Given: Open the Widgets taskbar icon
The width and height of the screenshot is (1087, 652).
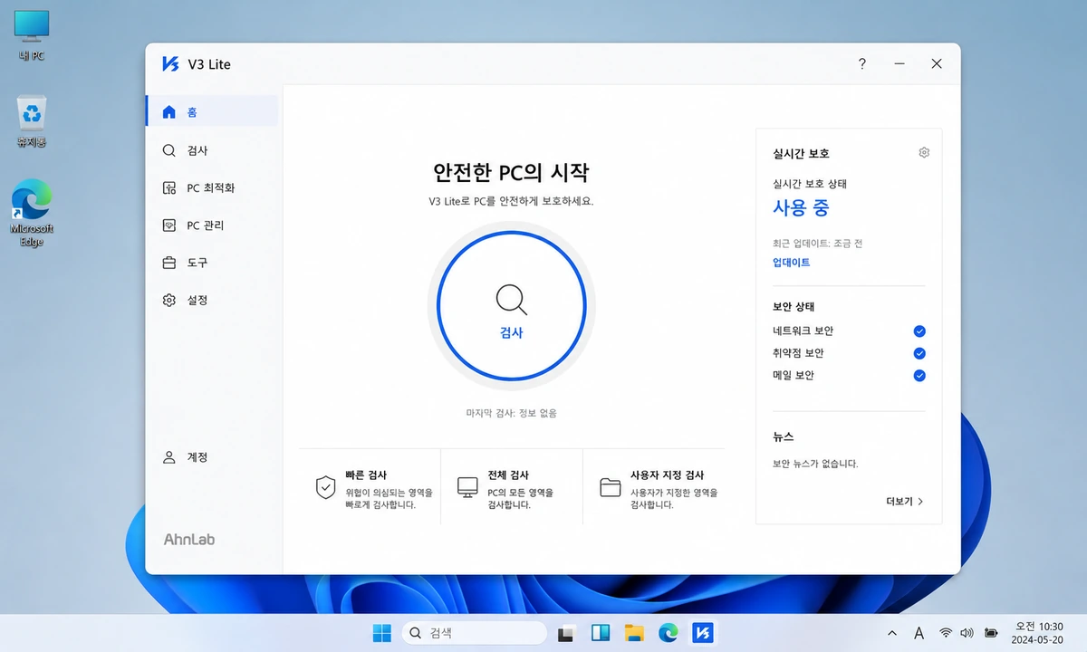Looking at the screenshot, I should (601, 633).
